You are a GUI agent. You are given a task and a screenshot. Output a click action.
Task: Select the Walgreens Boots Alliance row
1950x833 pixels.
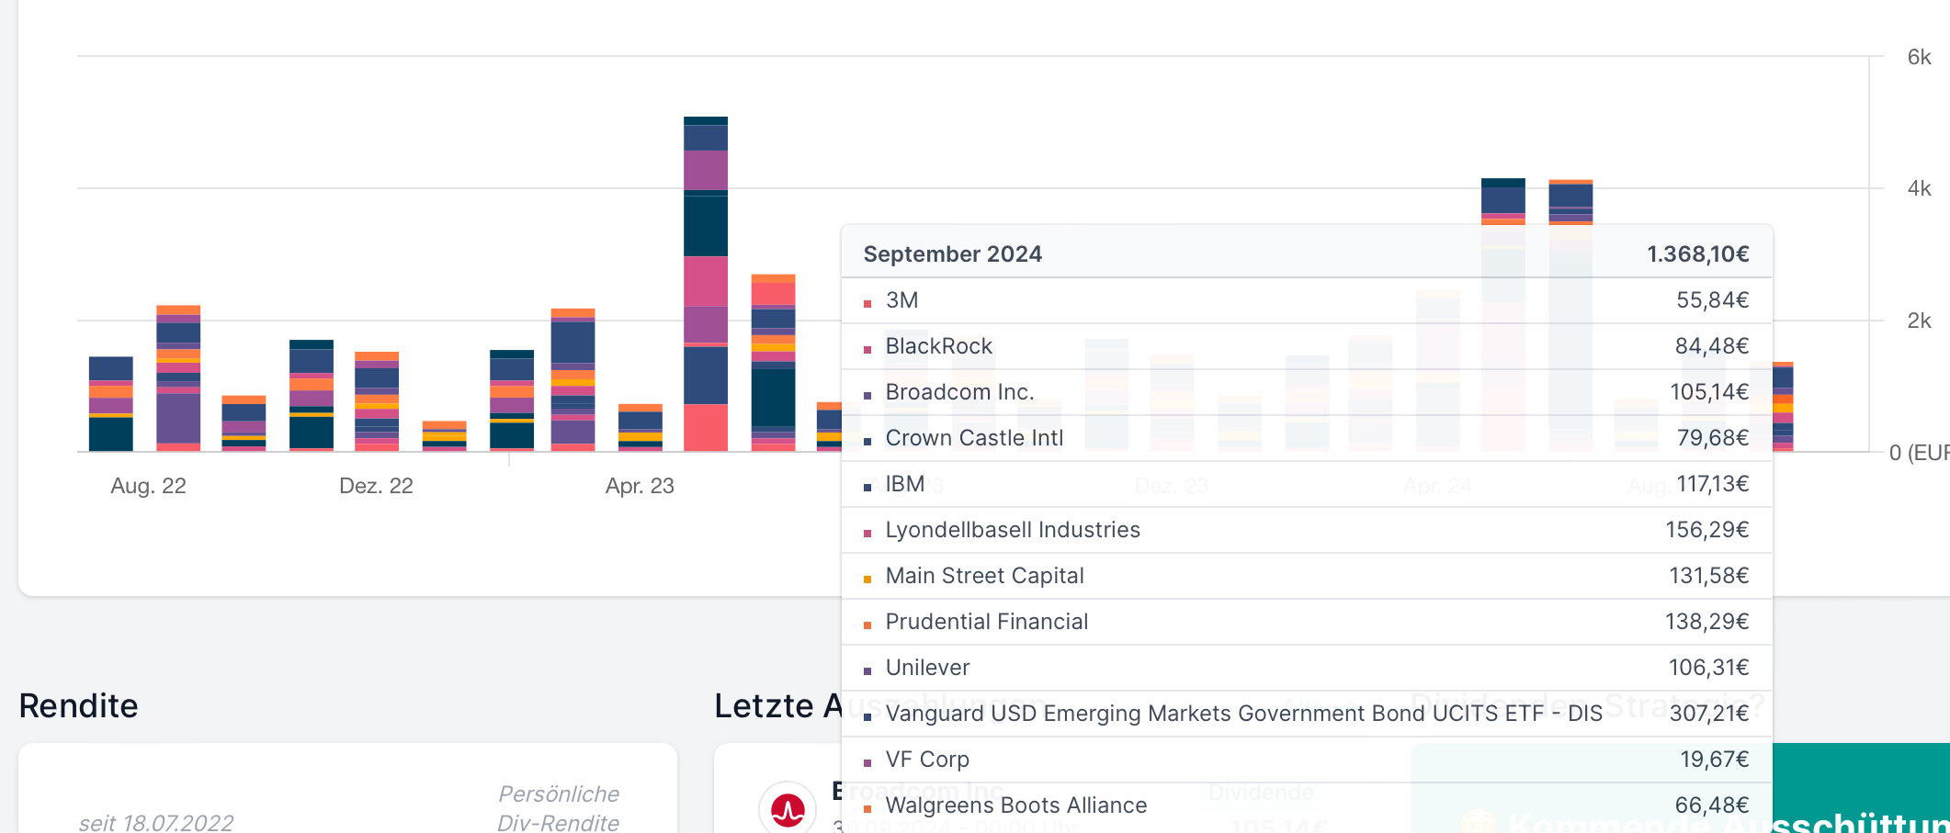(x=1305, y=805)
